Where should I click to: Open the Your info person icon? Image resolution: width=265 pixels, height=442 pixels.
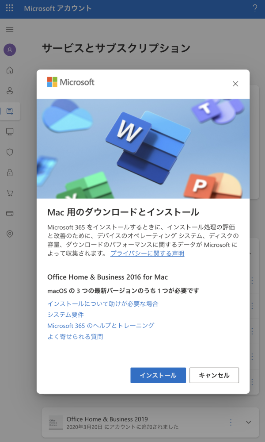coord(10,91)
